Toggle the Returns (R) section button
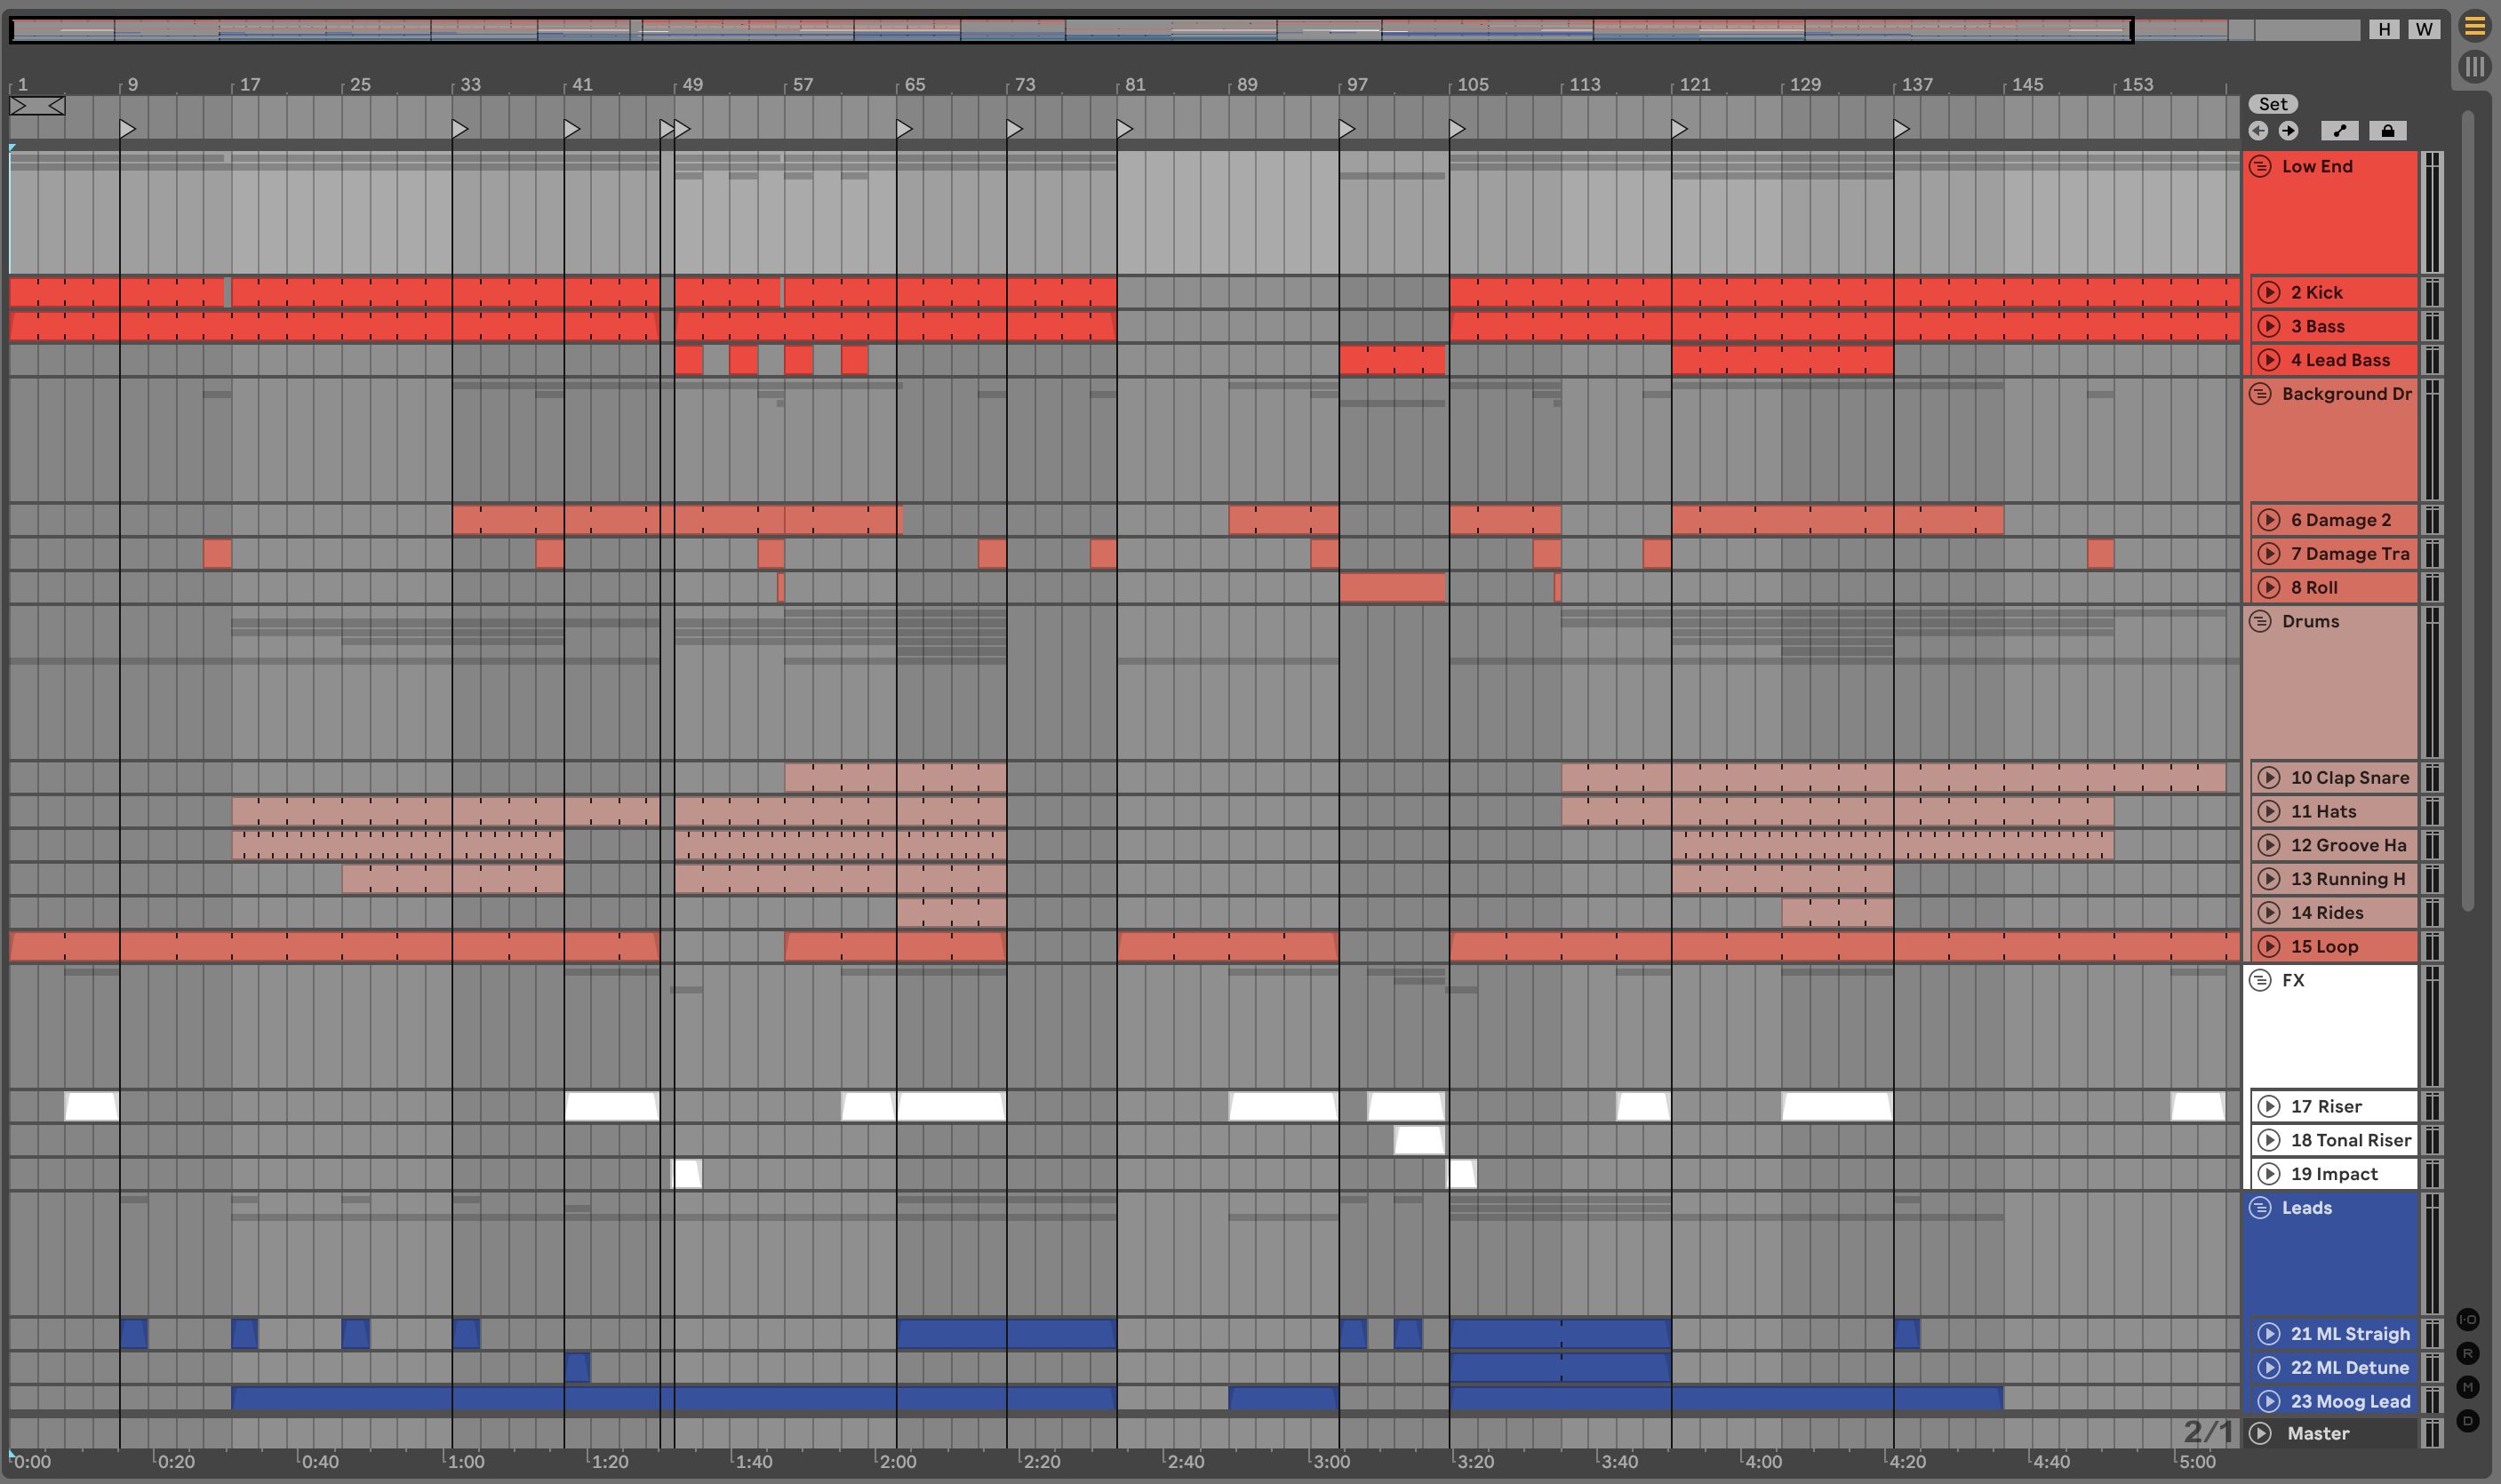2501x1484 pixels. [x=2467, y=1353]
